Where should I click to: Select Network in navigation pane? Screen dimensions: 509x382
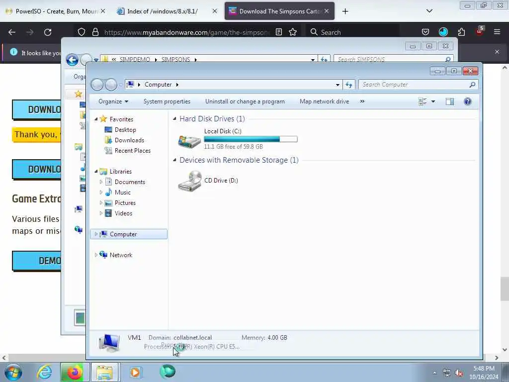coord(121,255)
